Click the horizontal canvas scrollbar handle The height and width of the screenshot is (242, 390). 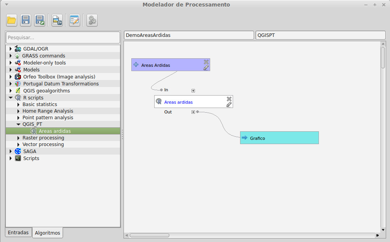tap(150, 235)
